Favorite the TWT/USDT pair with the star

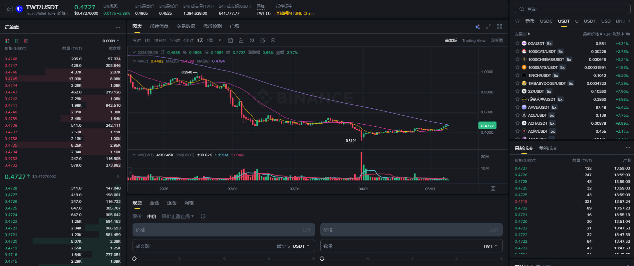(x=9, y=9)
